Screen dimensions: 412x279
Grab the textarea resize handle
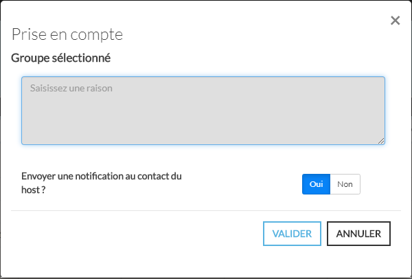tap(381, 141)
